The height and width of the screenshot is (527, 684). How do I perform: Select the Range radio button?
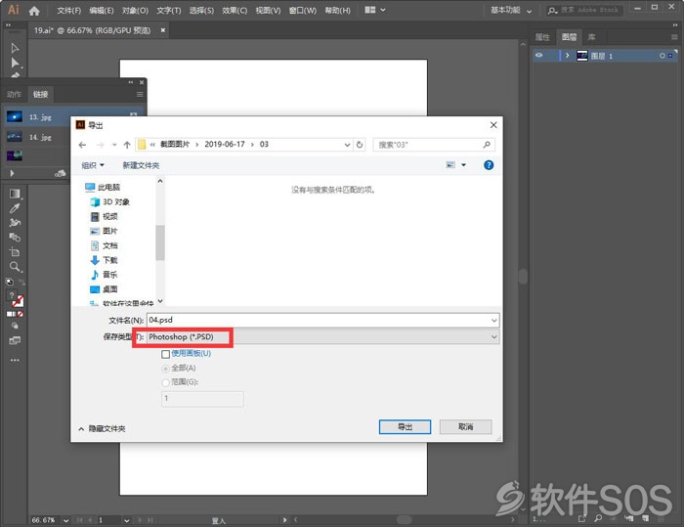tap(165, 383)
